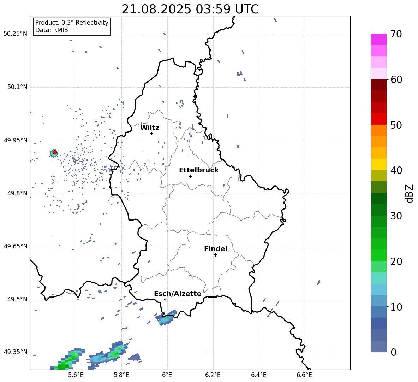Click the 'Product: 0.3° Reflectivity' text
Image resolution: width=418 pixels, height=382 pixels.
tap(72, 22)
